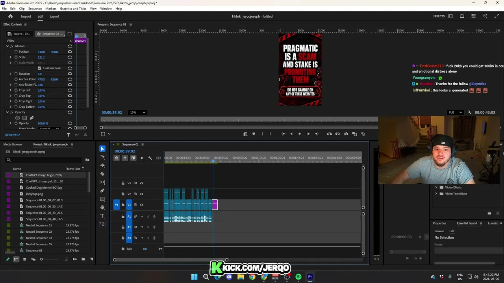Create 4-point polygon mask under Opacity

pos(25,118)
